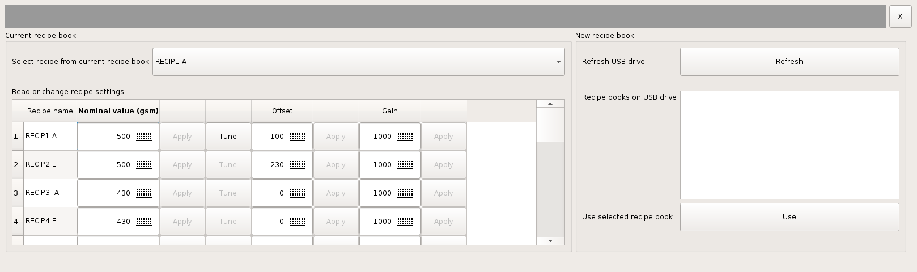
Task: Click the Nominal value (gsm) column header
Action: click(118, 111)
